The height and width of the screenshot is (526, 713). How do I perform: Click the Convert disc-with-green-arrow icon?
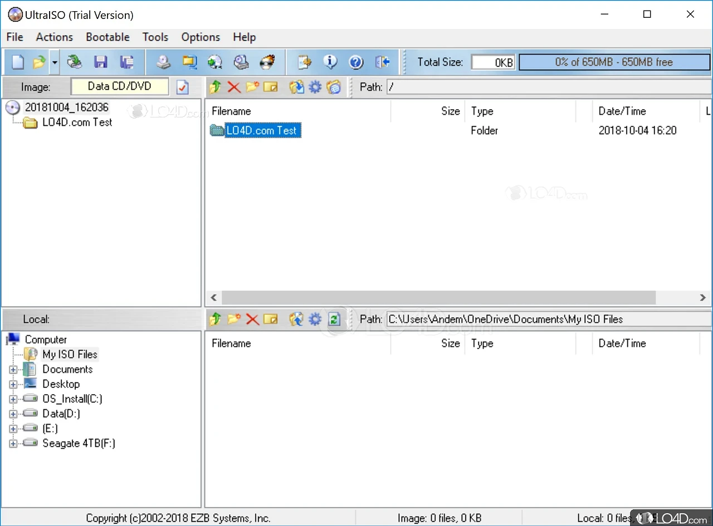click(215, 62)
